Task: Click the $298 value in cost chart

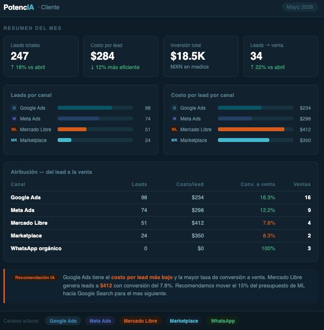Action: point(305,118)
